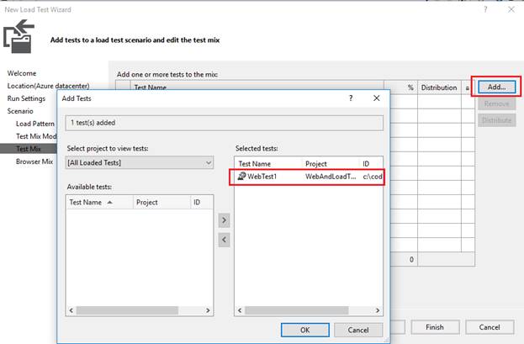Click the c:\cod ID cell

pyautogui.click(x=373, y=177)
